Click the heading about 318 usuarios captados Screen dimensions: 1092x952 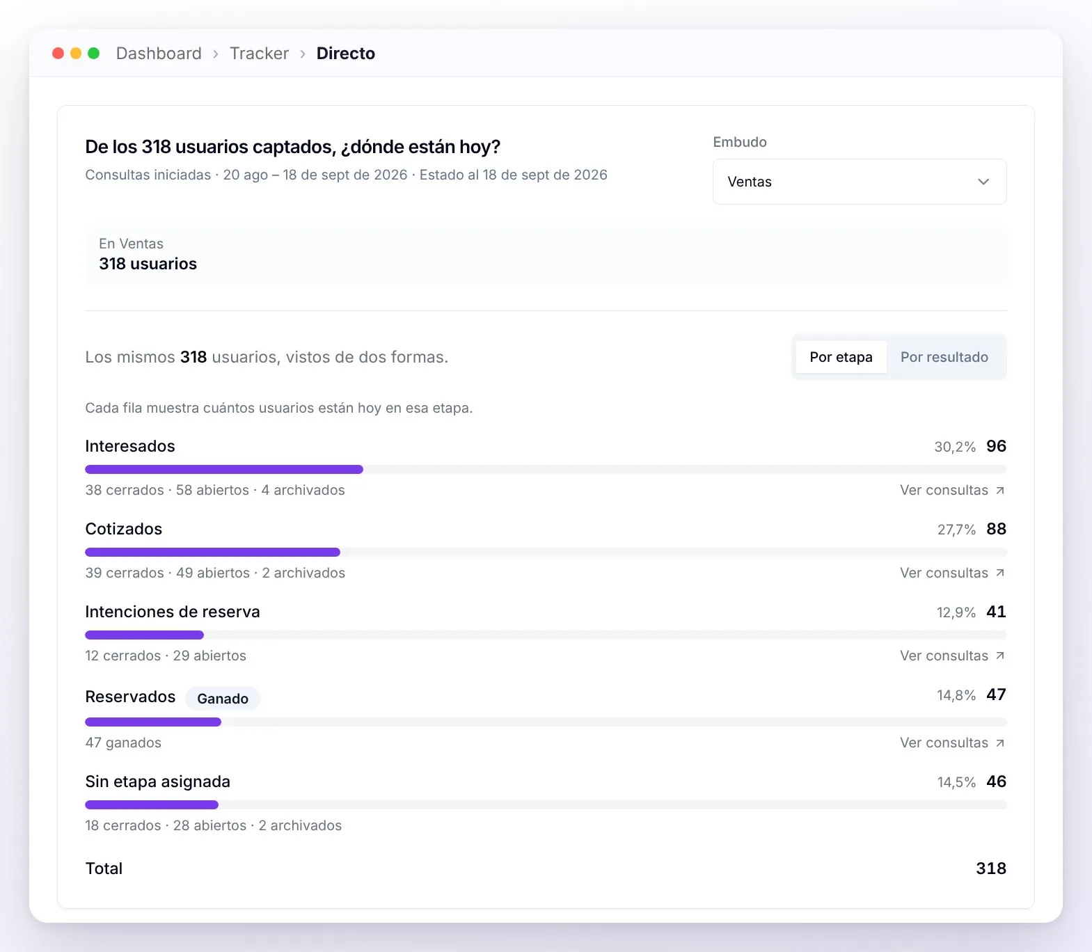click(293, 148)
